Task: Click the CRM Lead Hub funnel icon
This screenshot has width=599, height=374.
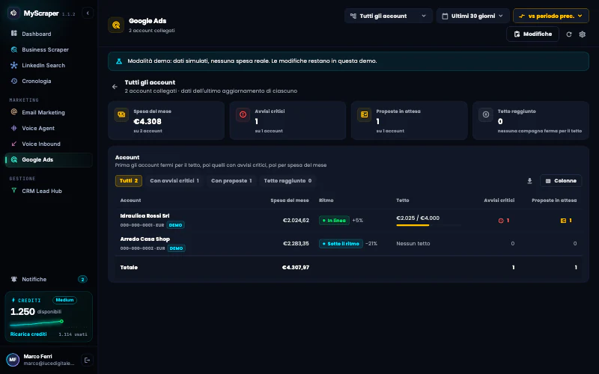Action: pos(14,191)
